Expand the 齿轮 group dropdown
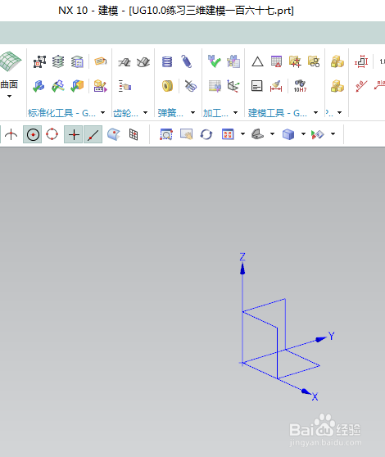385x457 pixels. (146, 112)
